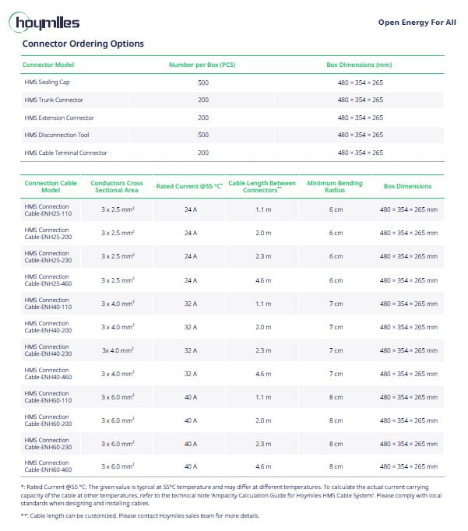
Task: Select the HMS Trunk Connector row
Action: pyautogui.click(x=54, y=100)
